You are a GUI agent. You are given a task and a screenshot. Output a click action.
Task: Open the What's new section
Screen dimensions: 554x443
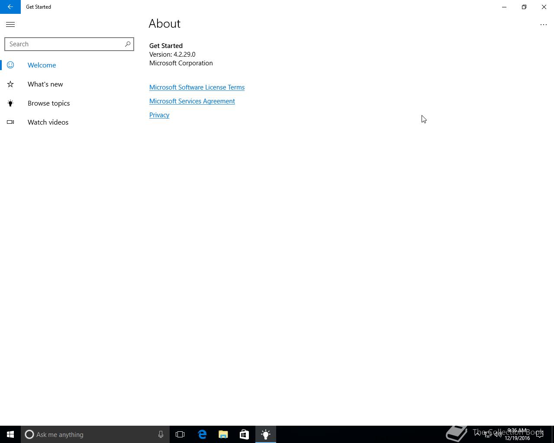(69, 84)
